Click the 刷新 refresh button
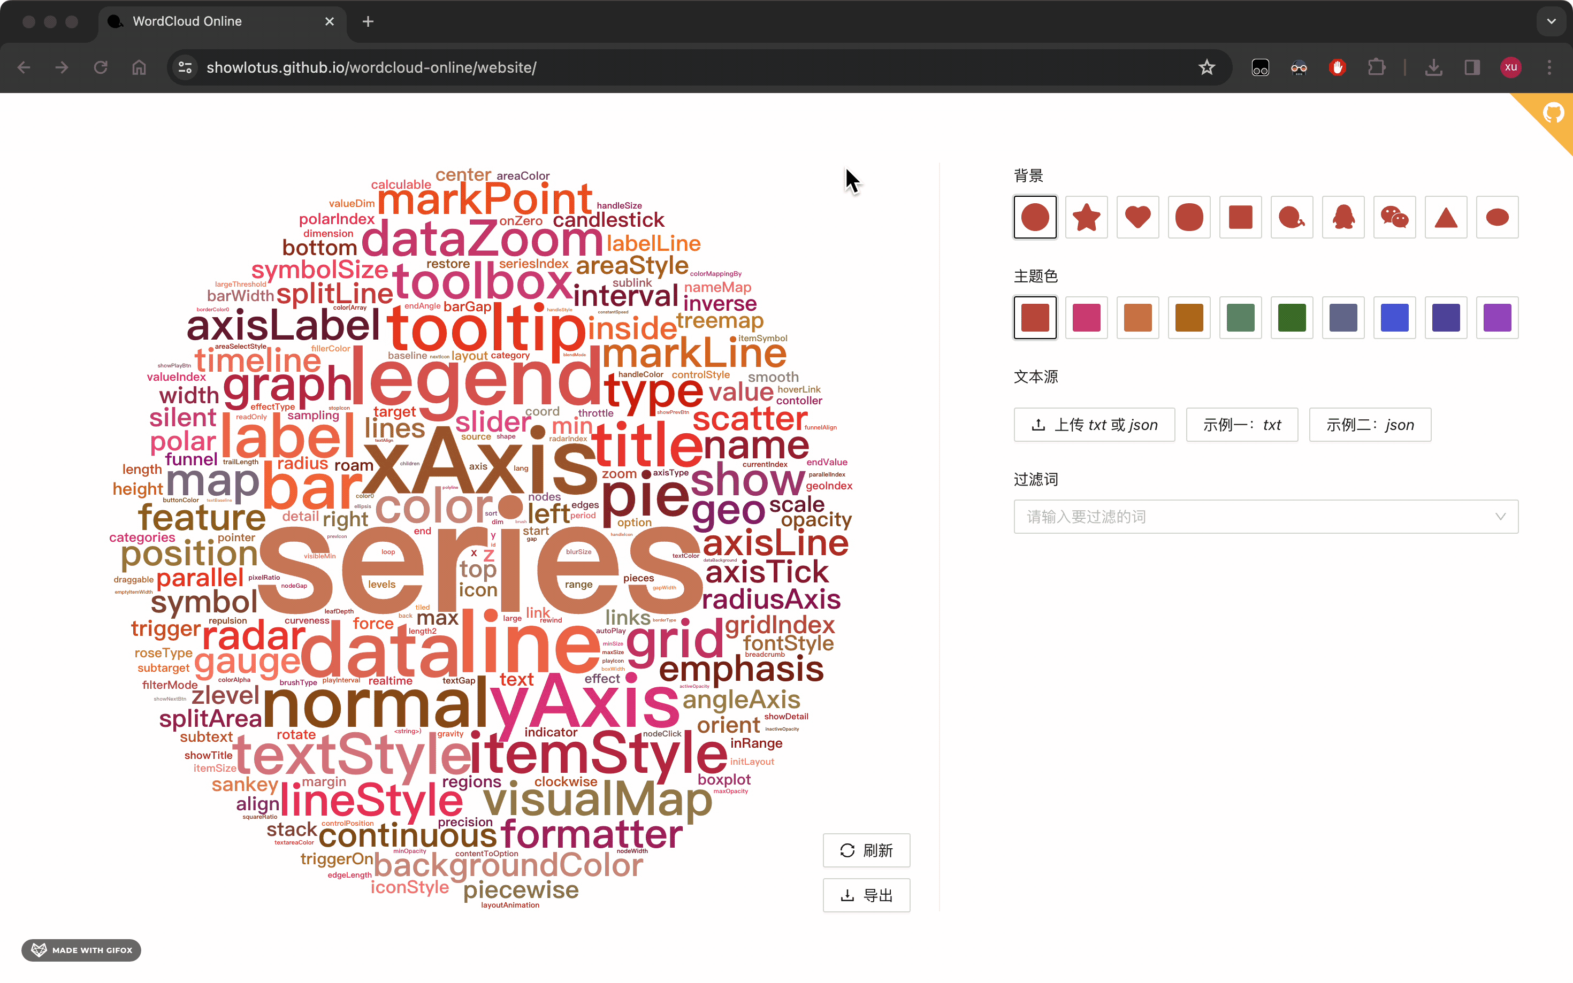 point(866,850)
